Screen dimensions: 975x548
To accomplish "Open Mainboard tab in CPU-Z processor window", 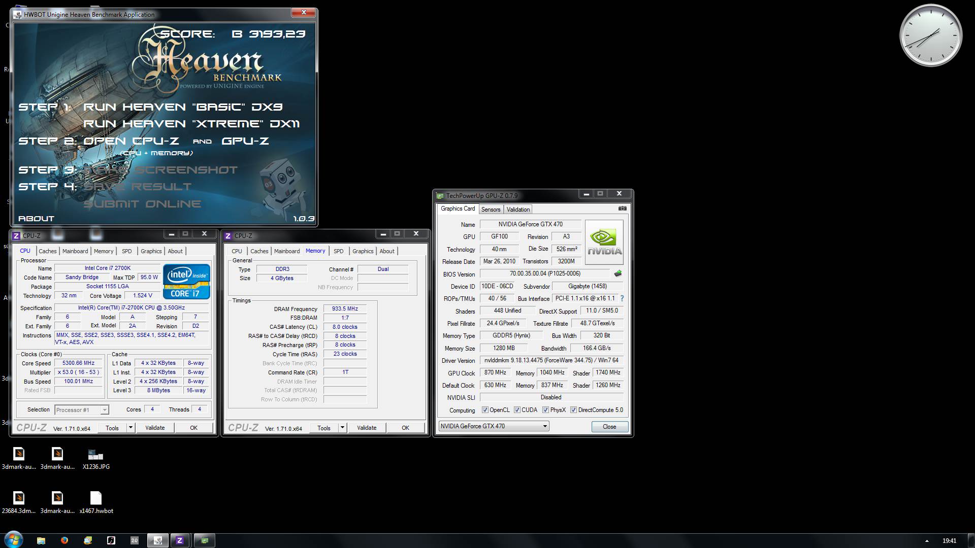I will click(x=75, y=251).
